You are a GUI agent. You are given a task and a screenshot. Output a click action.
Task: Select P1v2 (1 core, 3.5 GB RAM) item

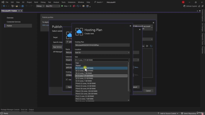tap(101, 96)
